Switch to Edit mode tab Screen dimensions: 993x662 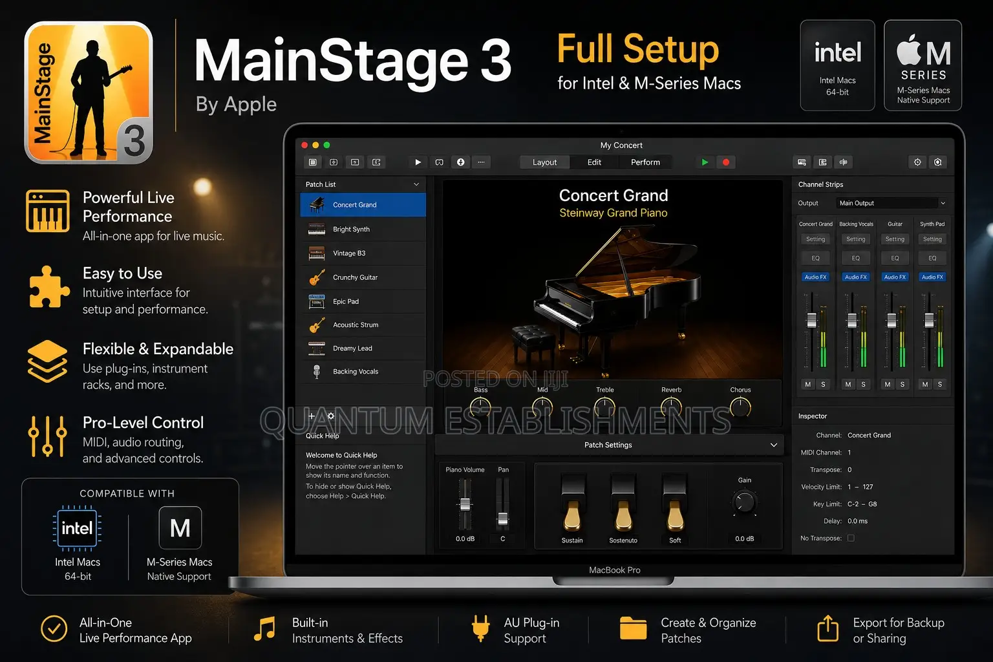tap(594, 162)
